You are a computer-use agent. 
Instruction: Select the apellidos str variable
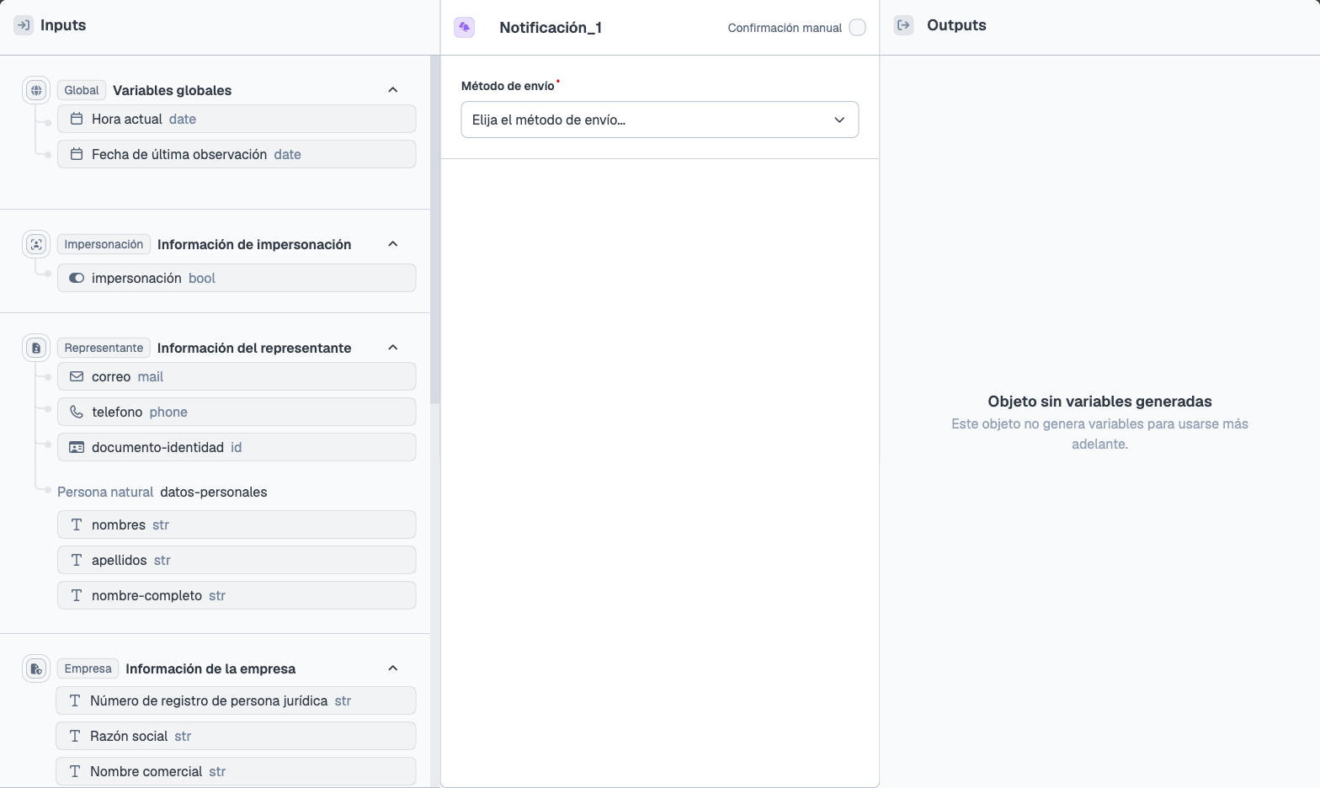tap(237, 560)
